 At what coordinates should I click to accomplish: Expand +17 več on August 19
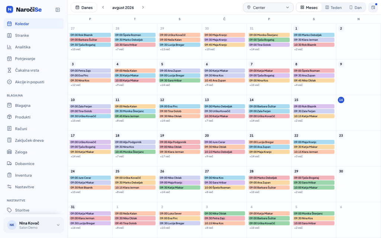click(x=165, y=157)
